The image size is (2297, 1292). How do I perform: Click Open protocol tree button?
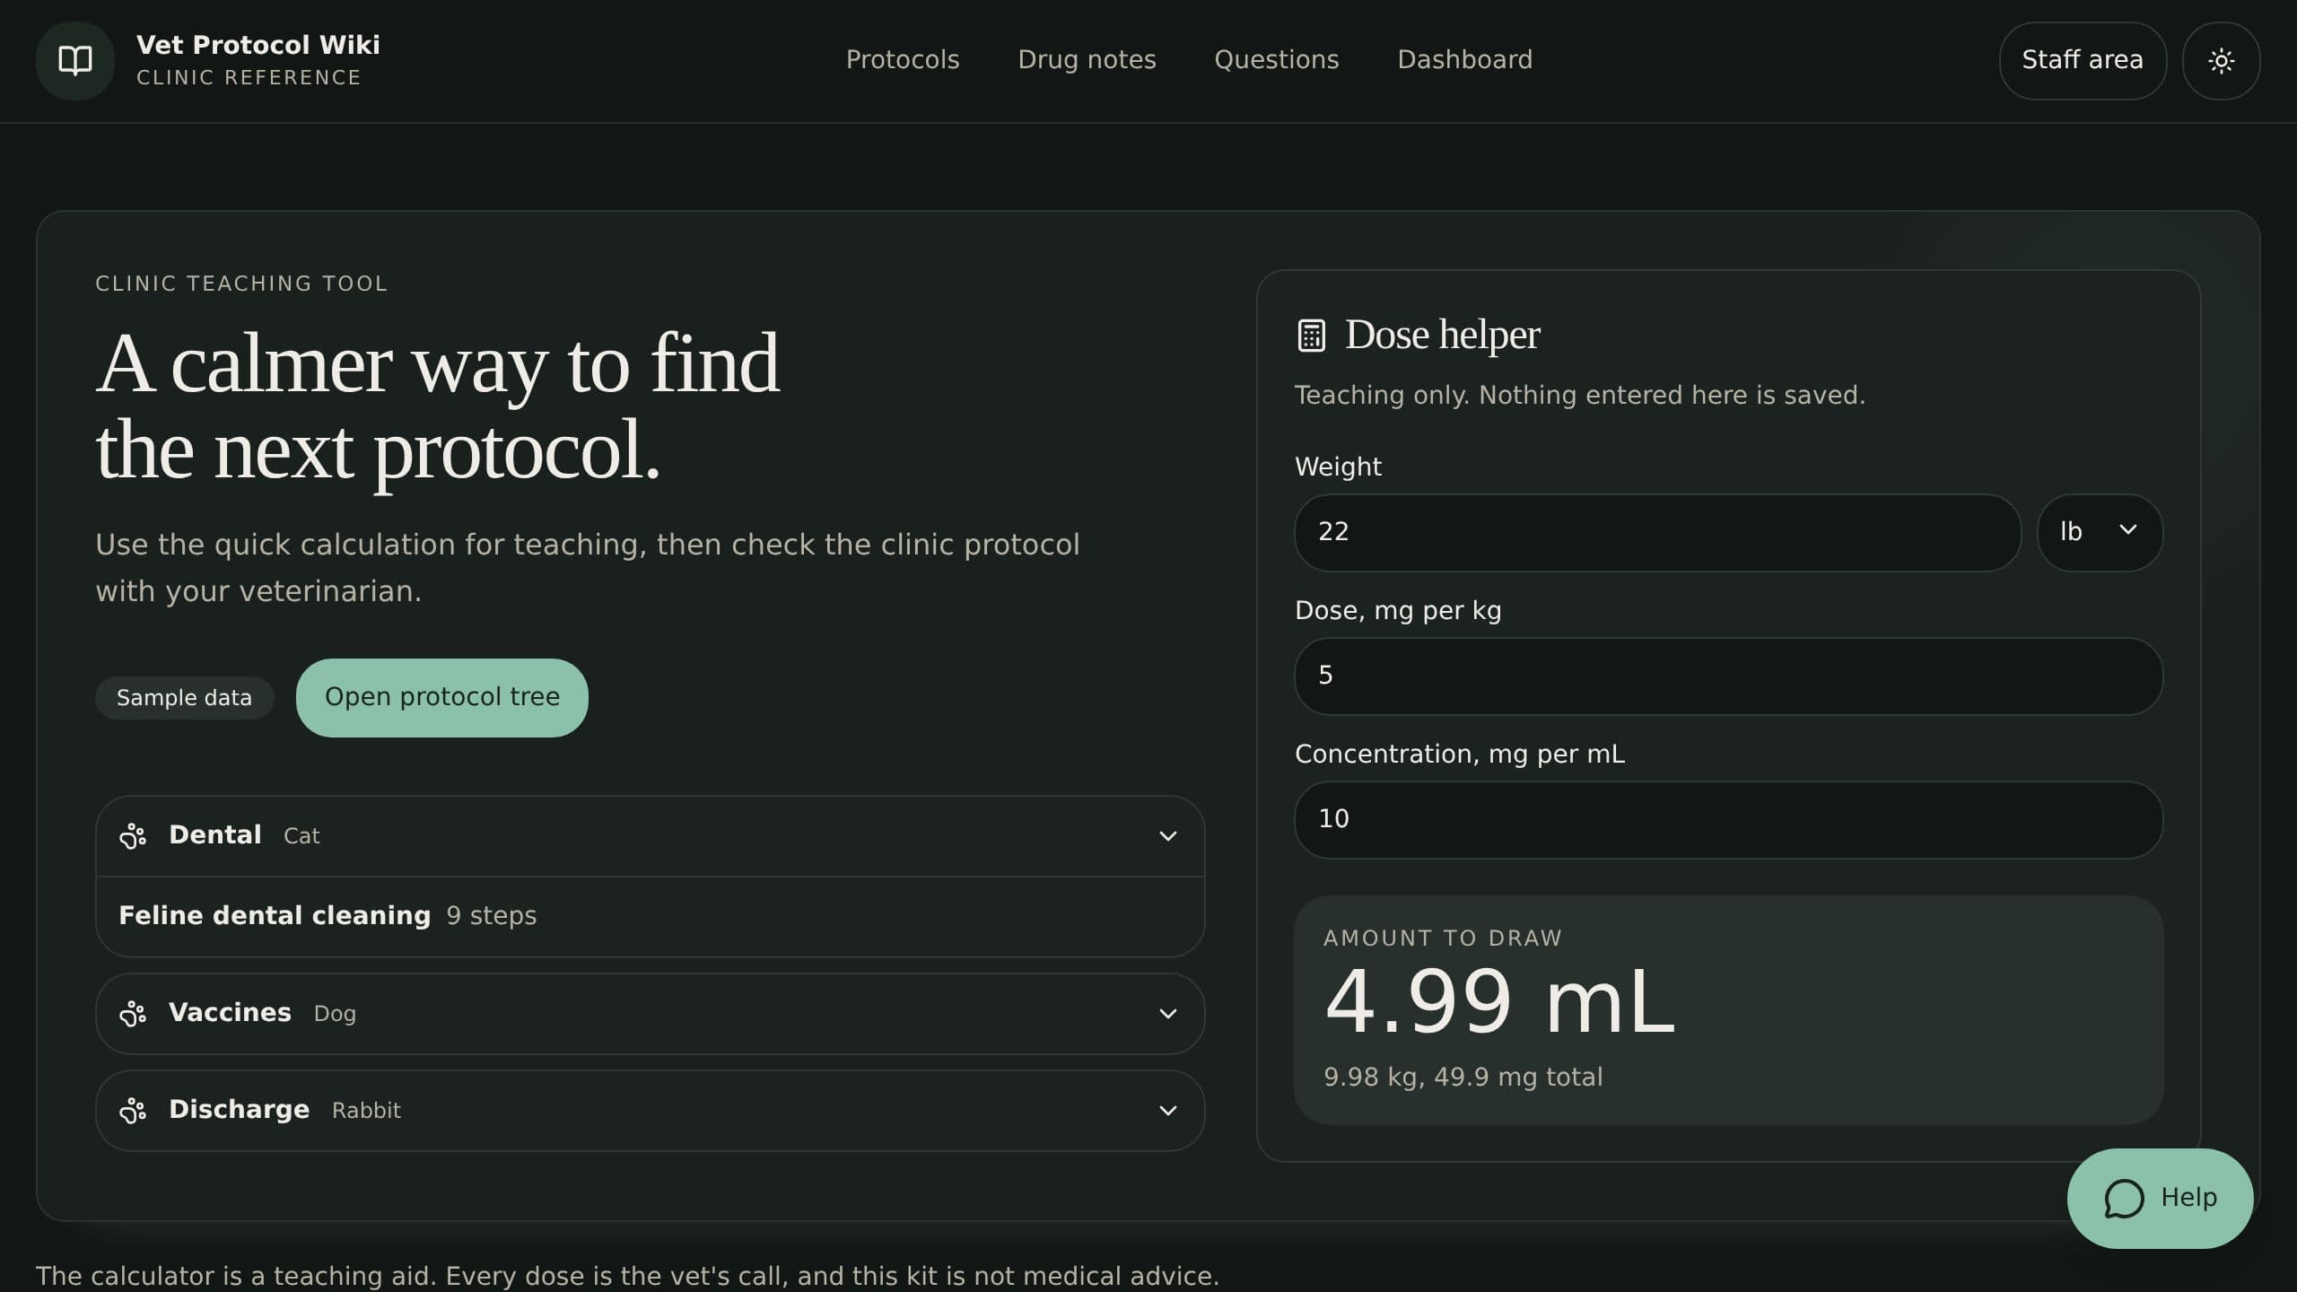point(441,697)
